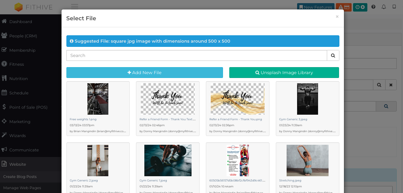Click the Communicate megaphone icon
The image size is (403, 193).
(x=4, y=149)
